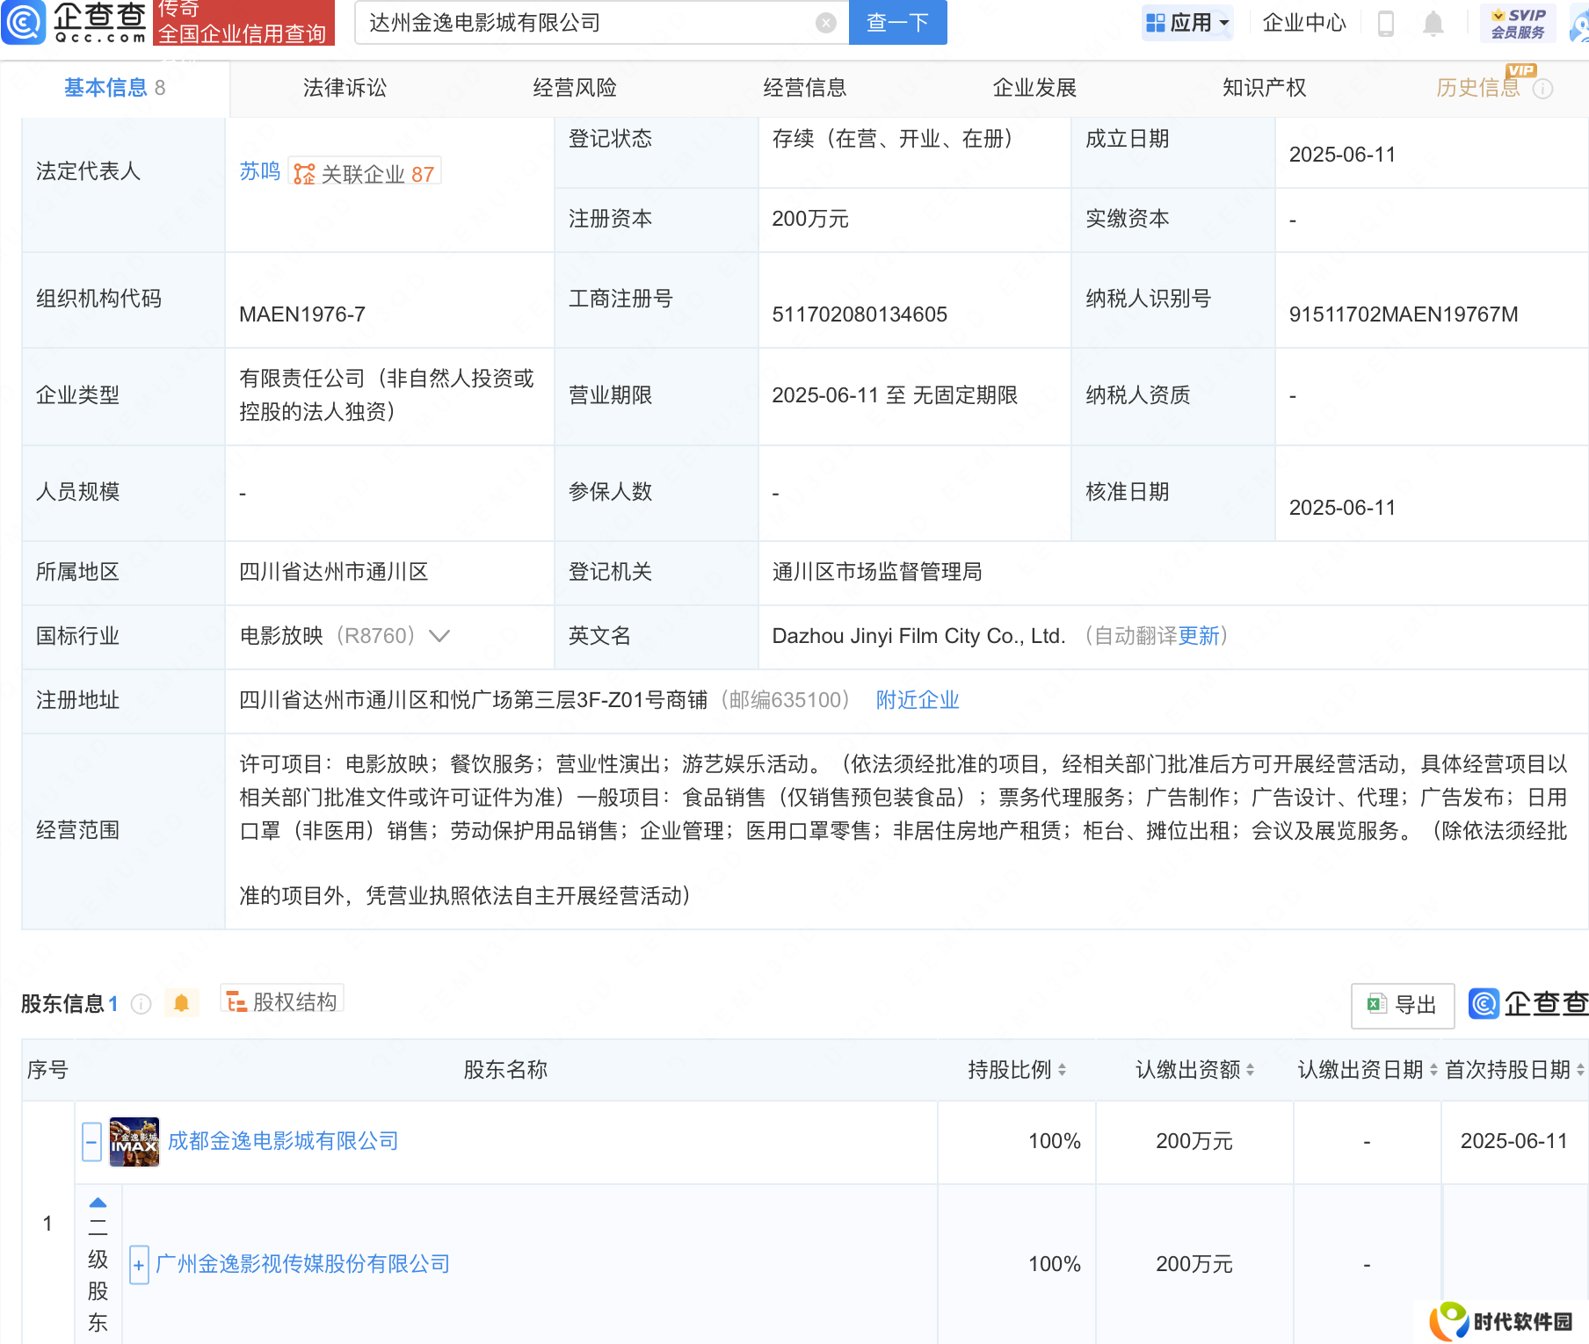1589x1344 pixels.
Task: Open 广州金逸影视传媒股份有限公司 link
Action: click(x=302, y=1264)
